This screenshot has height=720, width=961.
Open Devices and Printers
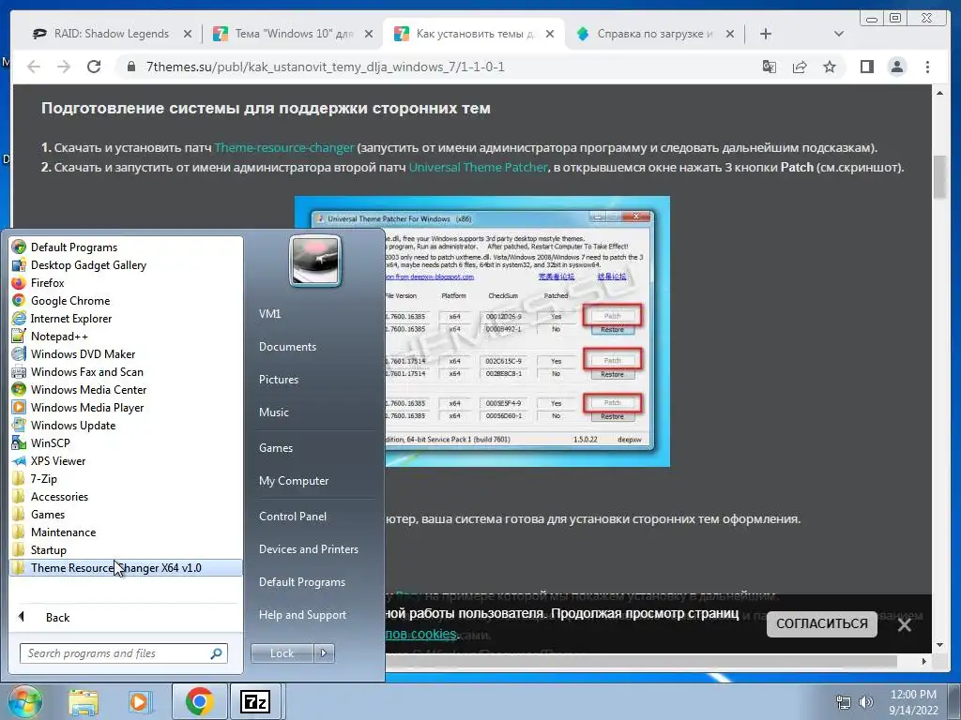point(308,549)
